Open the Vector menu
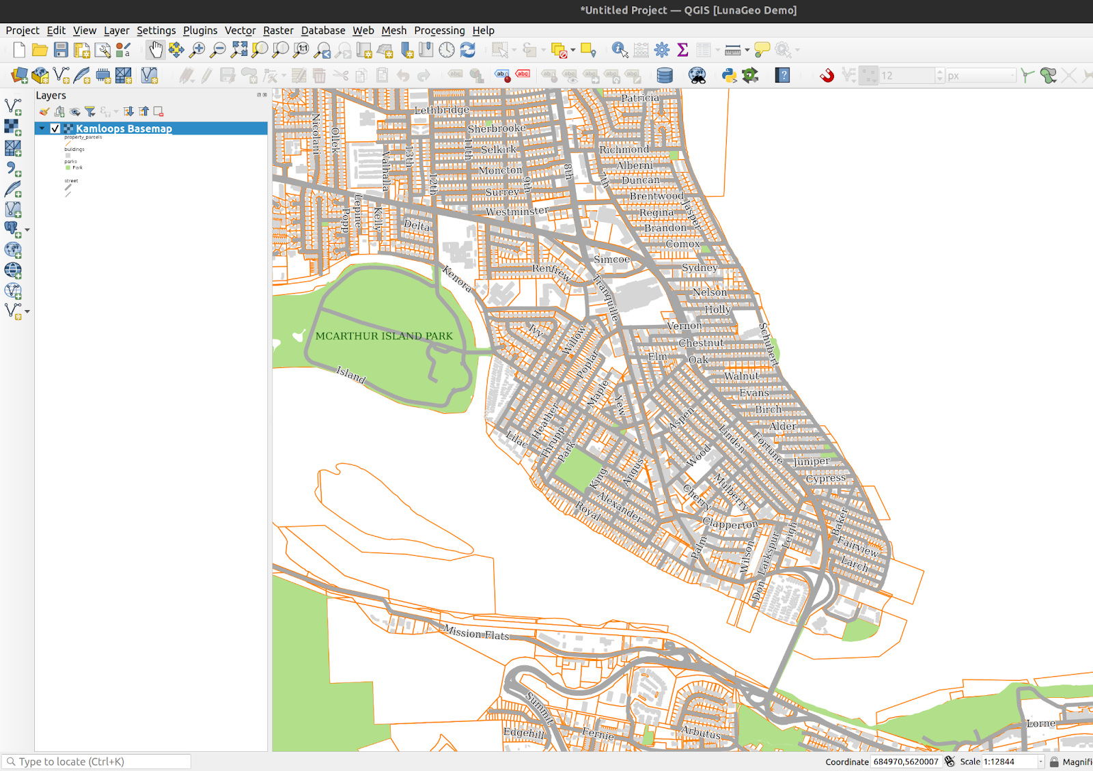The width and height of the screenshot is (1093, 771). coord(240,31)
